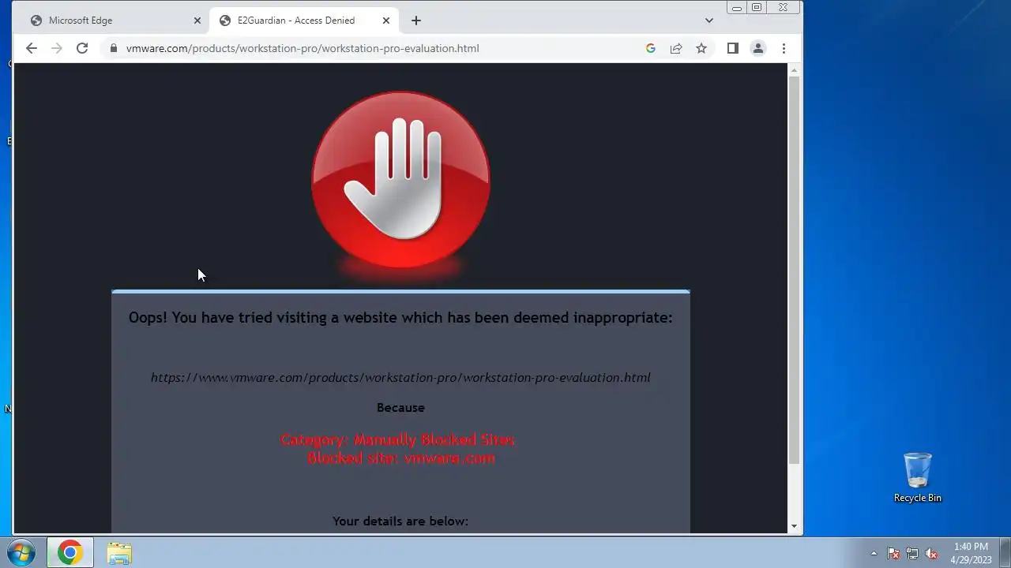Open the Chrome profile menu

pyautogui.click(x=758, y=48)
